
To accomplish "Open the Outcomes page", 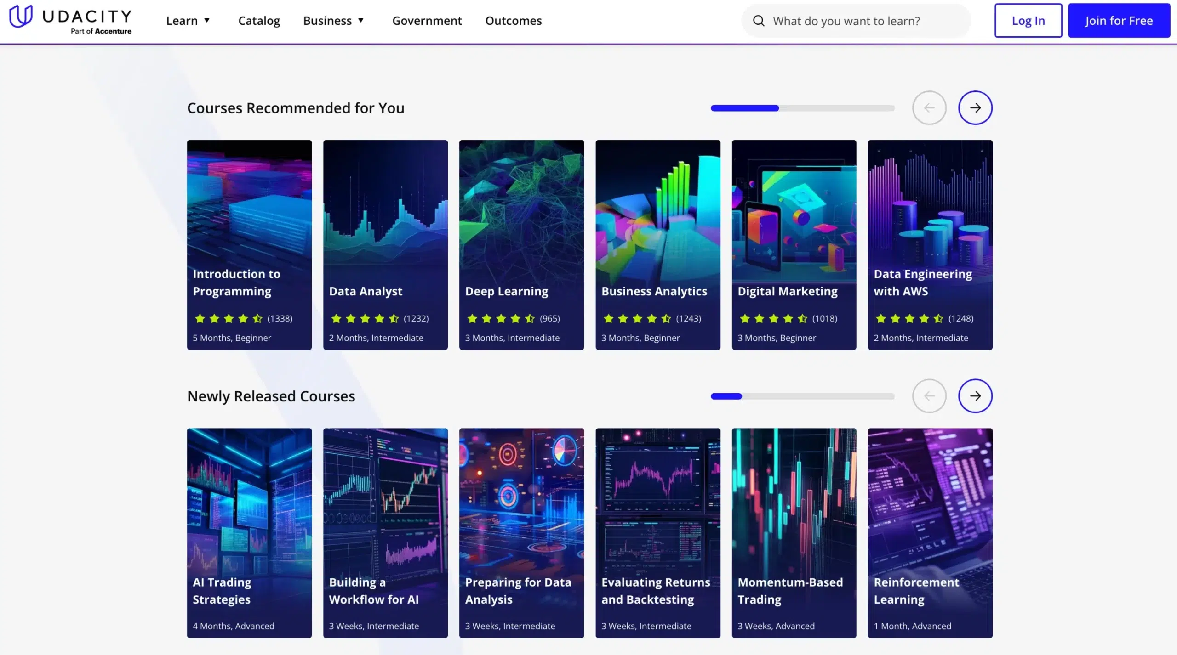I will click(514, 21).
